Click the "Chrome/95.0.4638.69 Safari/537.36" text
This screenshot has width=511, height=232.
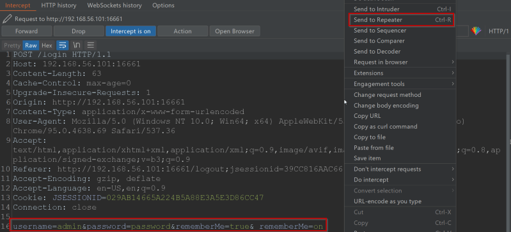pyautogui.click(x=94, y=131)
